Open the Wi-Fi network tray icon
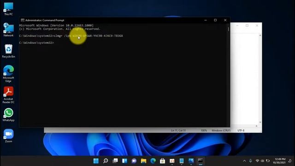The width and height of the screenshot is (295, 166). (x=257, y=161)
